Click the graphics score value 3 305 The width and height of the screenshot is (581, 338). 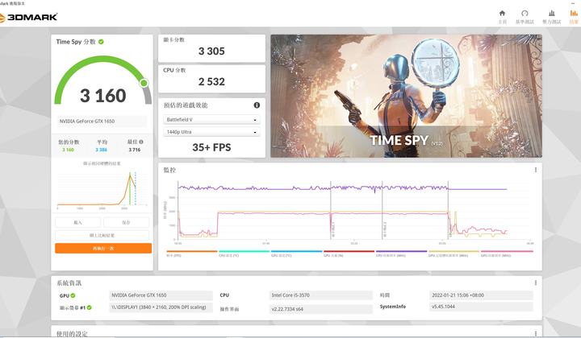point(211,52)
